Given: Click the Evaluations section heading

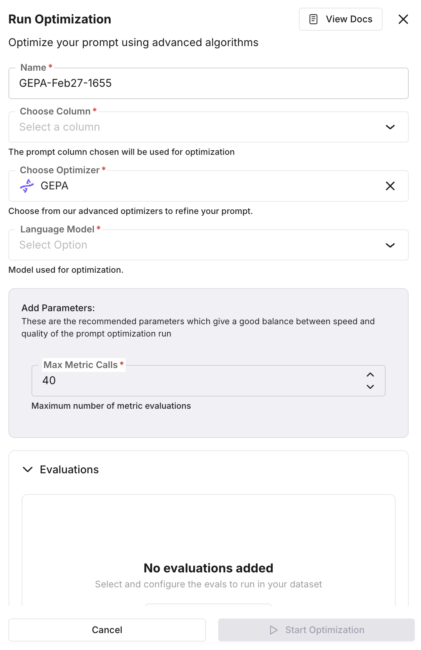Looking at the screenshot, I should [69, 469].
